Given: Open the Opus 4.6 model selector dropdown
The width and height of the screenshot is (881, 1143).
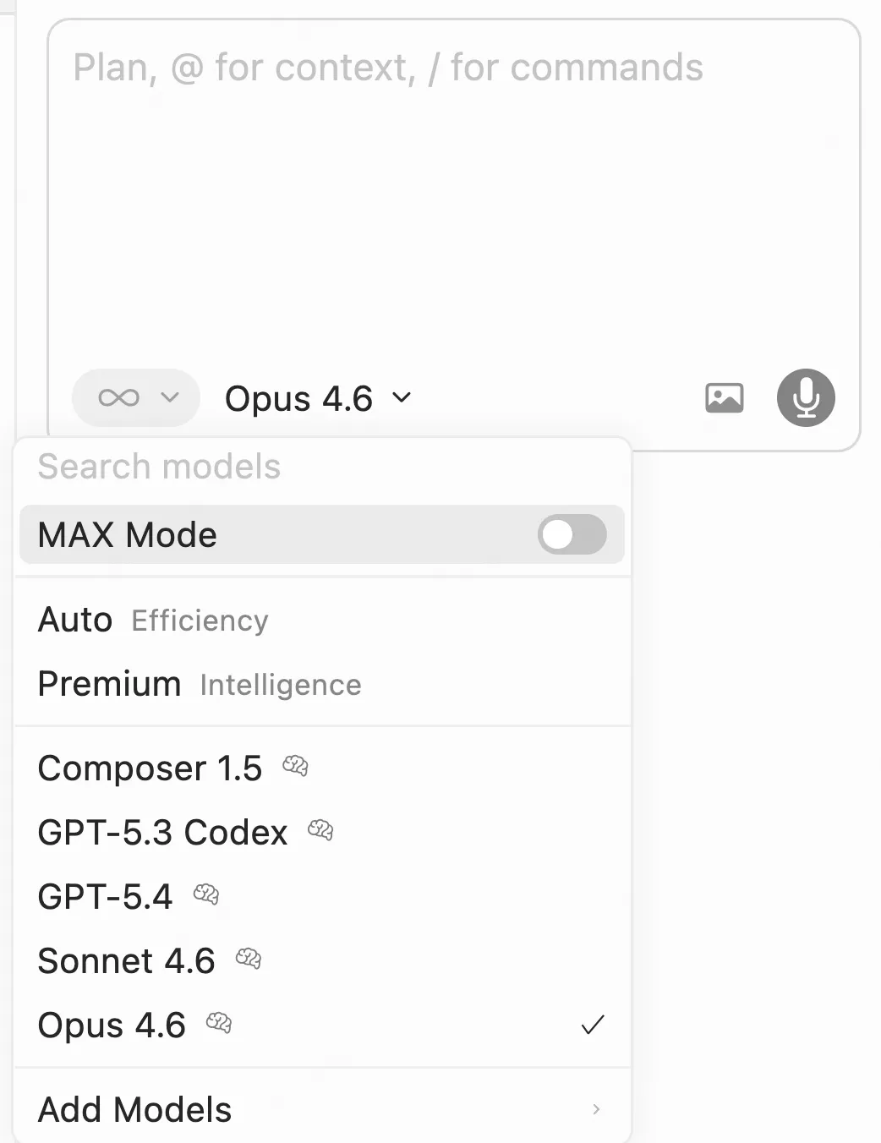Looking at the screenshot, I should (317, 398).
